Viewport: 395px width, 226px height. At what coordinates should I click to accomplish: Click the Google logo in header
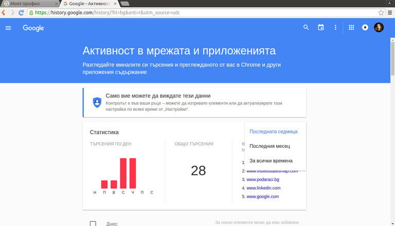tap(33, 28)
